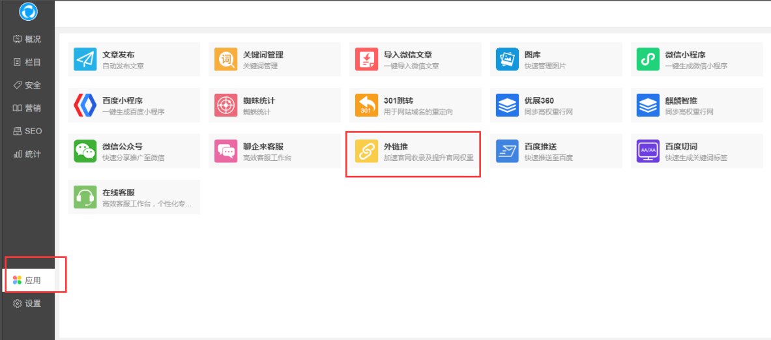
Task: Click description 快速生成关键词标签
Action: pos(696,158)
